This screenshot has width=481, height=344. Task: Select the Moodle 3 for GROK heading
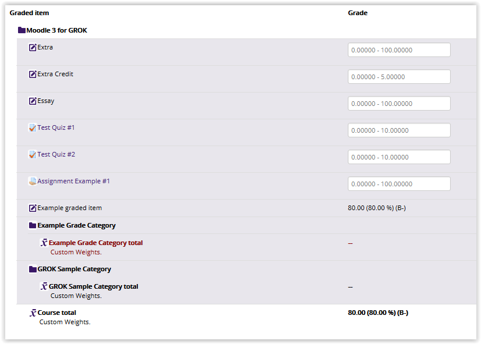click(x=57, y=30)
